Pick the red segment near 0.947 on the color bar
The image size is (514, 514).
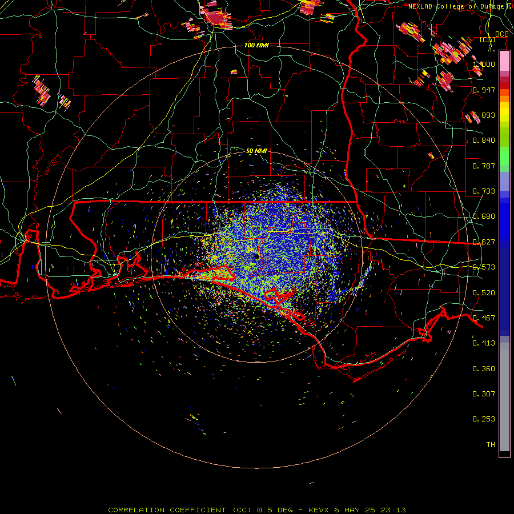click(x=504, y=86)
